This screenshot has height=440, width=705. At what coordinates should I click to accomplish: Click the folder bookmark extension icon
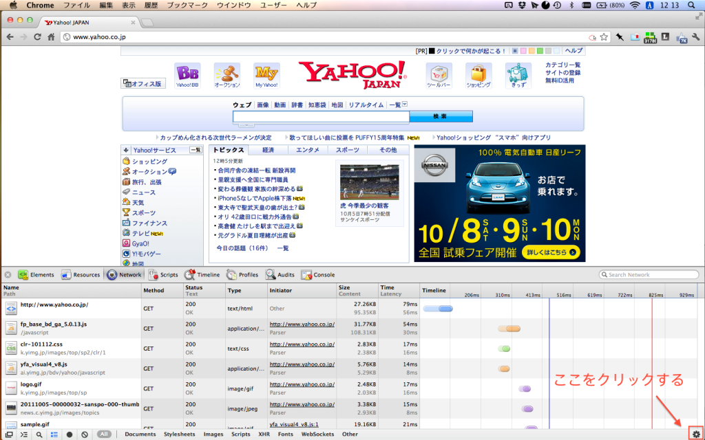tap(635, 37)
